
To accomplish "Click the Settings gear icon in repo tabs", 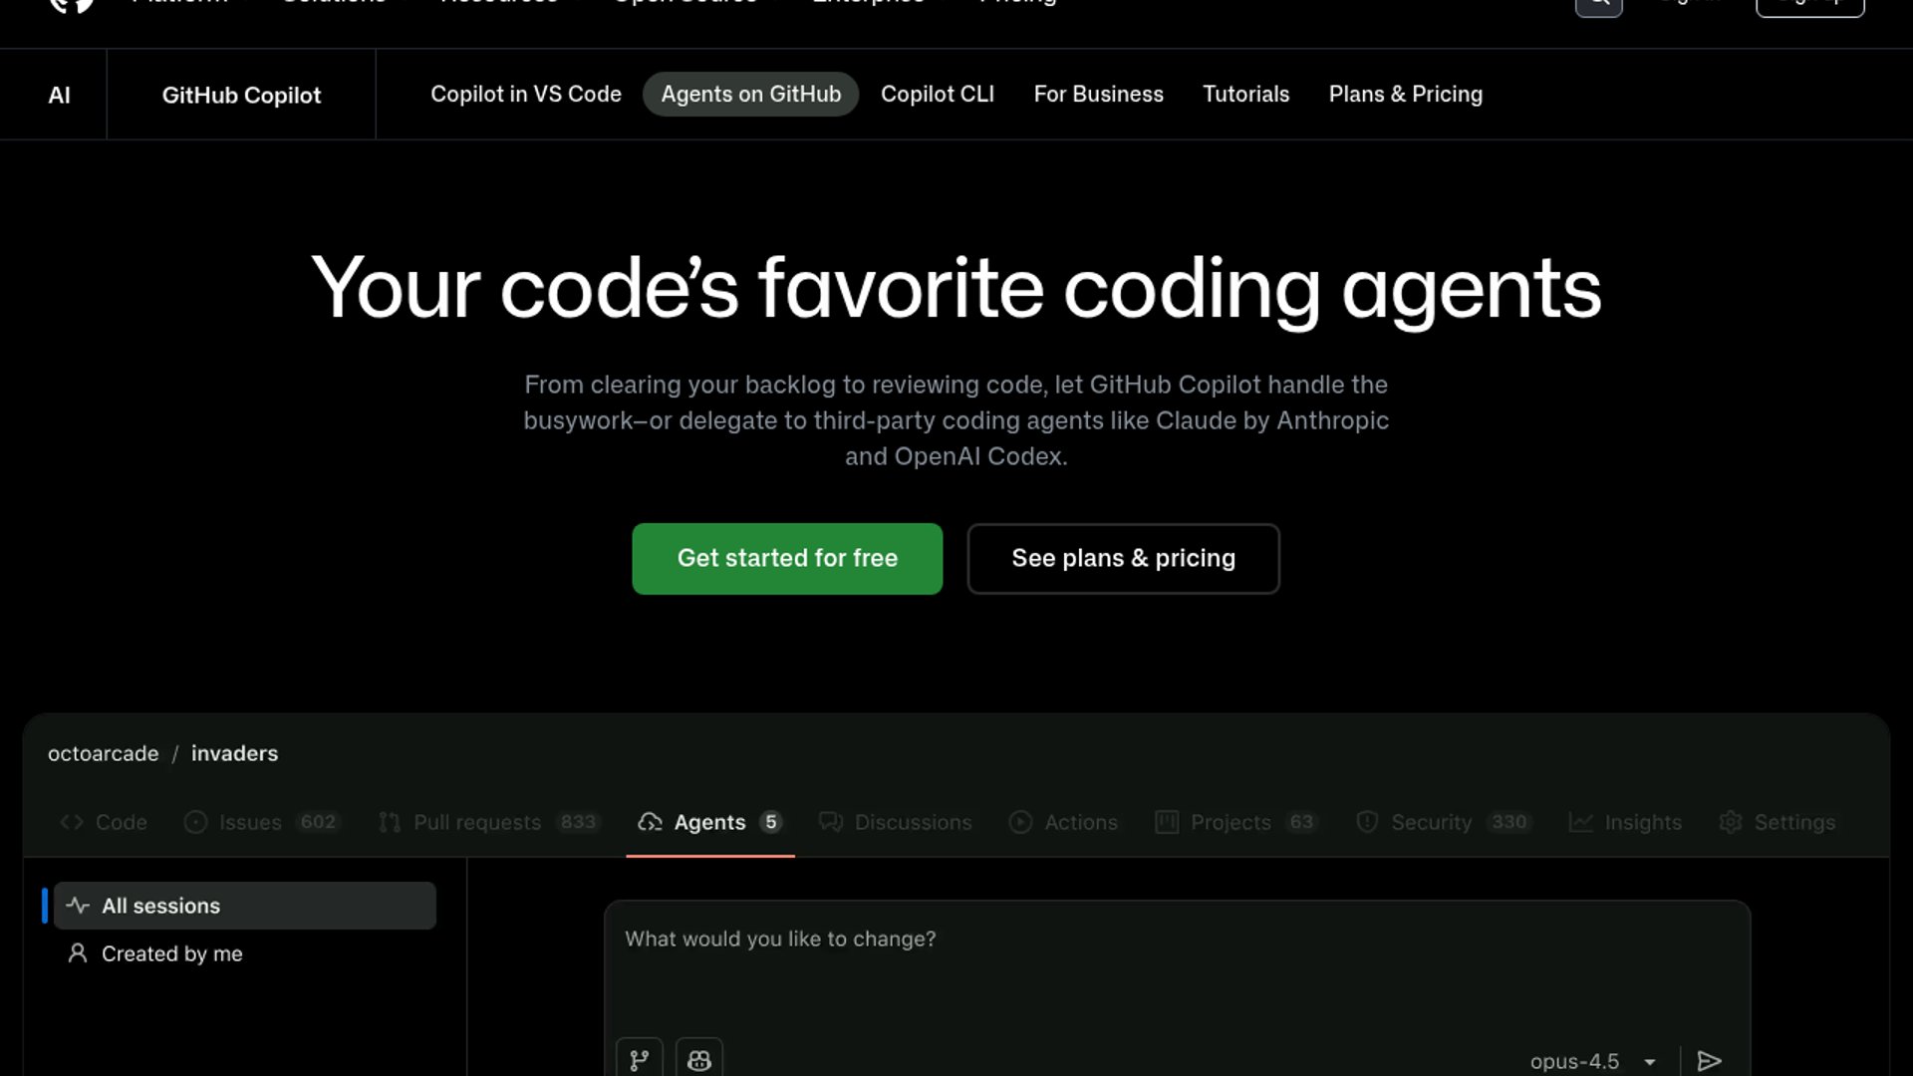I will 1731,822.
